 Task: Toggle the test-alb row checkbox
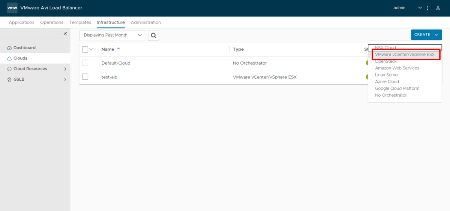pos(85,77)
